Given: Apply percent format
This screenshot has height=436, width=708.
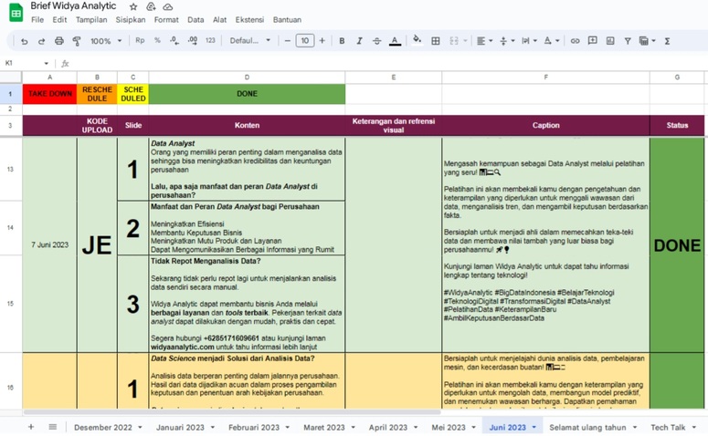Looking at the screenshot, I should [157, 40].
